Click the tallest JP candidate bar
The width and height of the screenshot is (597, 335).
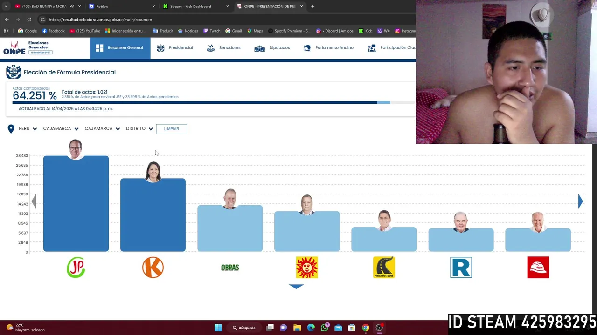76,204
